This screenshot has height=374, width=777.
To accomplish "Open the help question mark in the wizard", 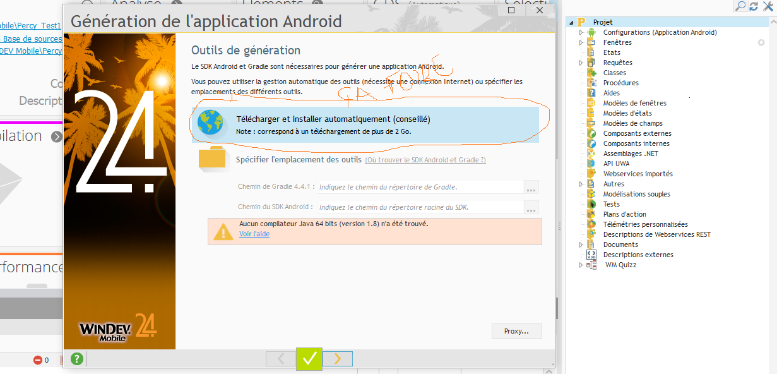I will click(77, 359).
